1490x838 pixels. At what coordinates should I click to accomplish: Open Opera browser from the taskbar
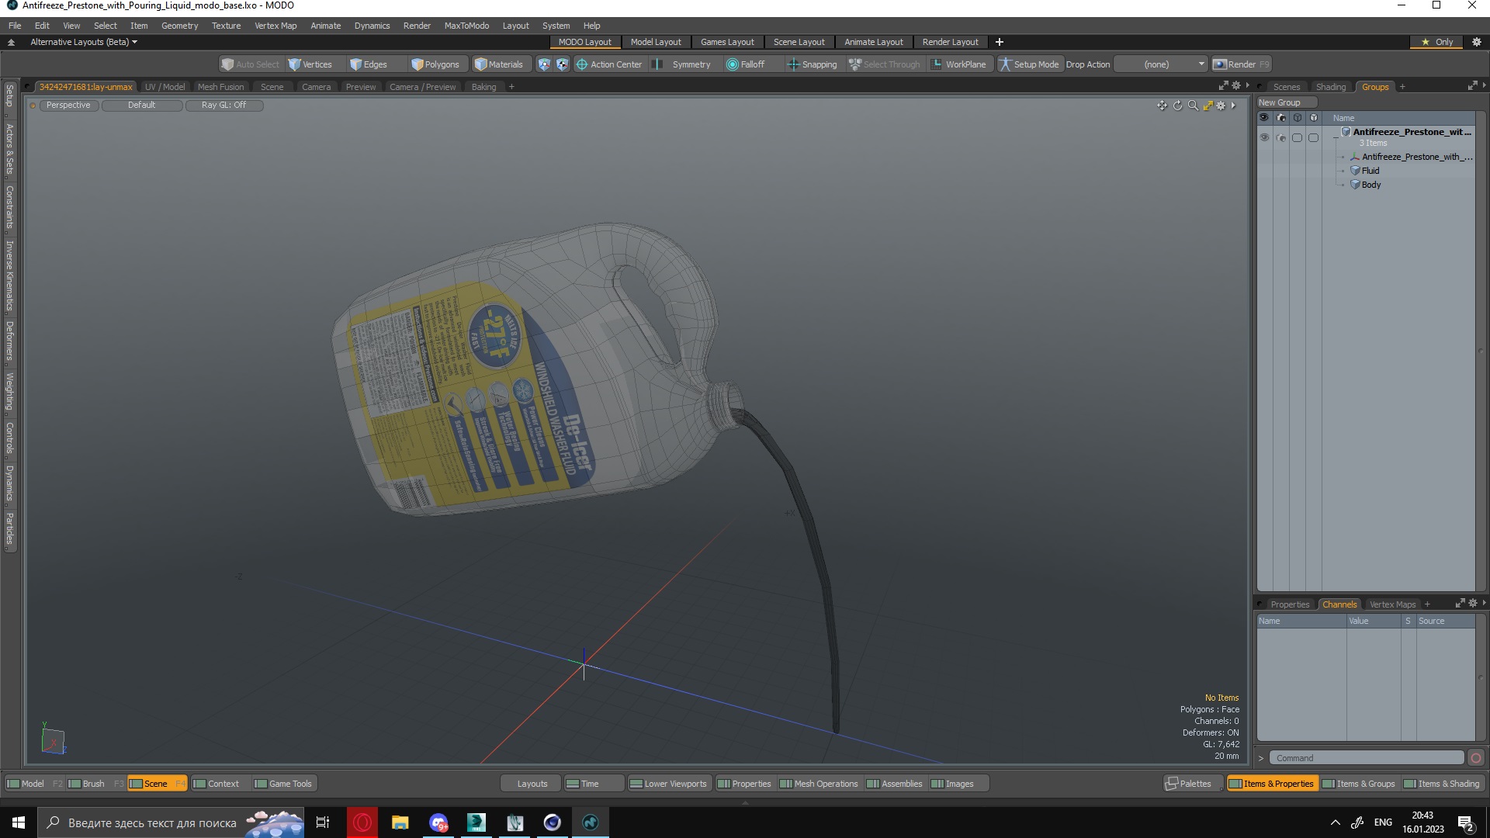click(x=362, y=822)
